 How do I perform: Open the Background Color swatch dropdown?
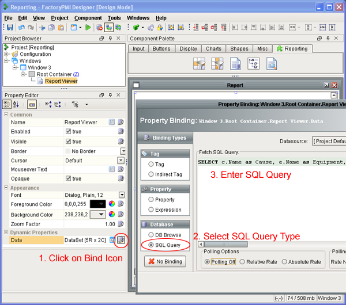(x=98, y=214)
